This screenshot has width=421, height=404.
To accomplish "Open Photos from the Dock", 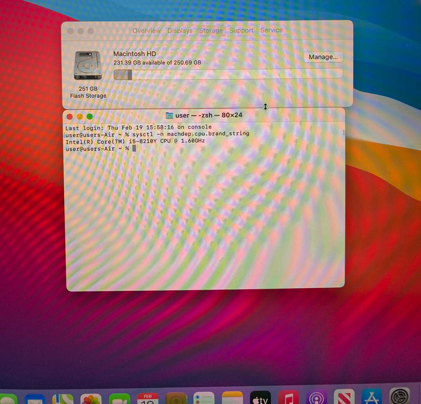I will click(91, 399).
